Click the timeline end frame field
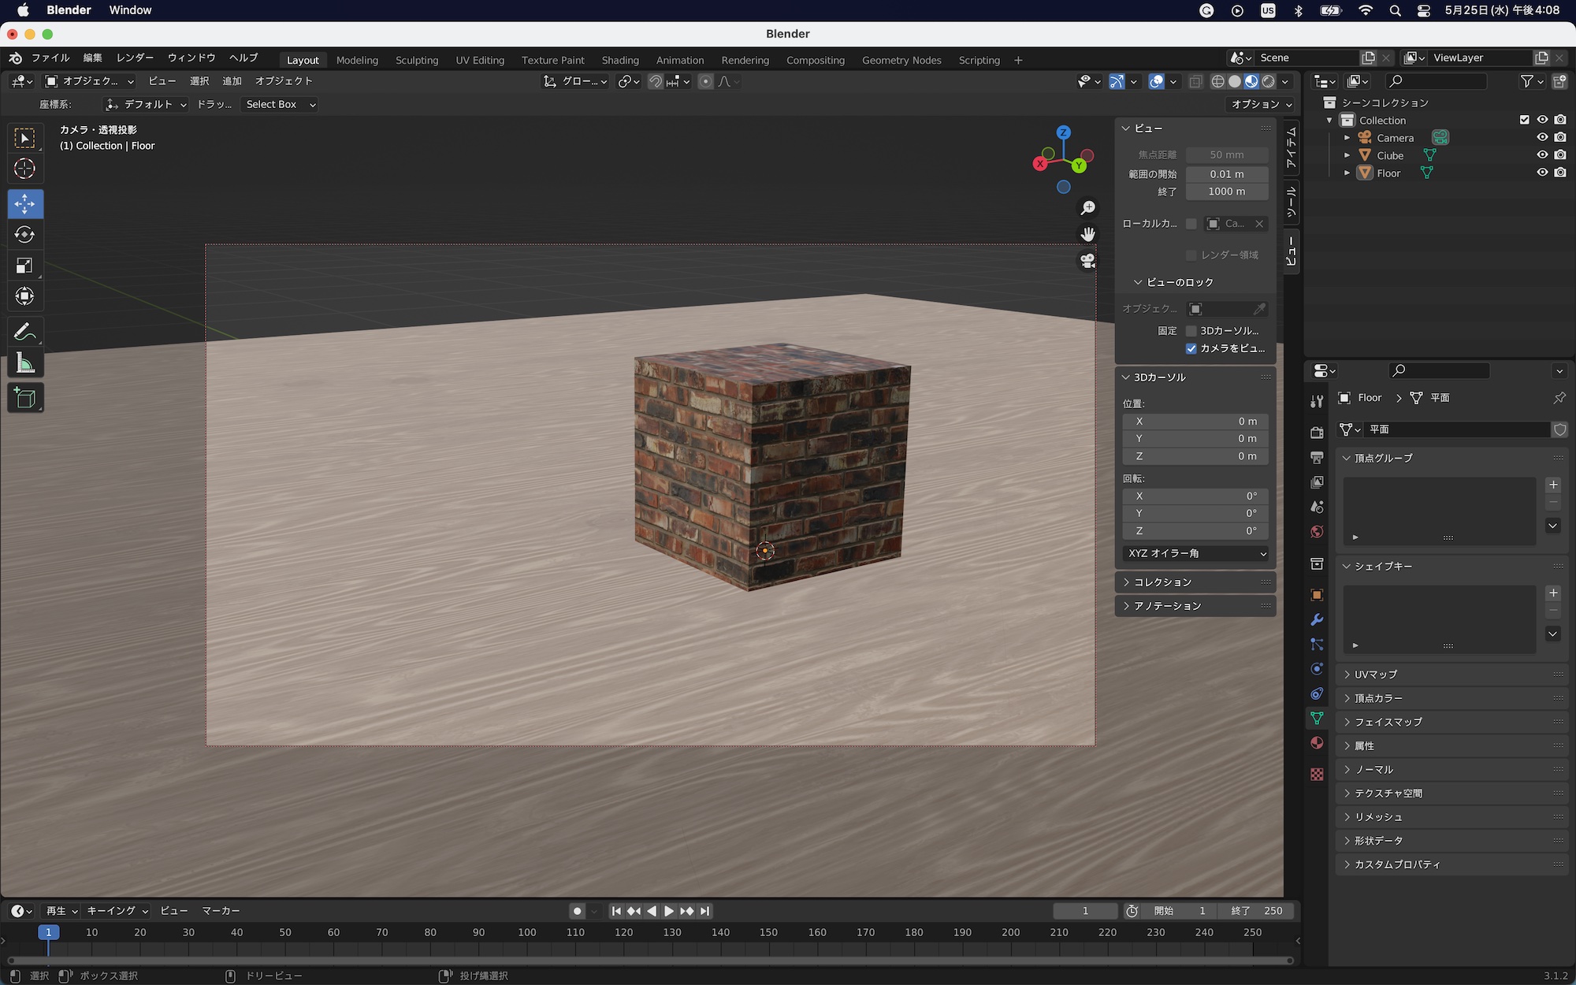1576x985 pixels. (1257, 911)
